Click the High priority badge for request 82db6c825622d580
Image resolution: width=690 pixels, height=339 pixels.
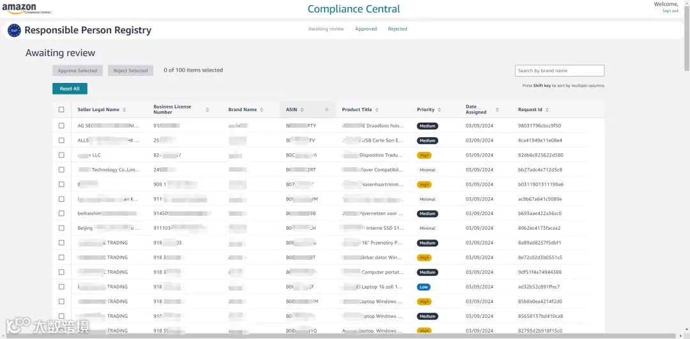pyautogui.click(x=424, y=155)
